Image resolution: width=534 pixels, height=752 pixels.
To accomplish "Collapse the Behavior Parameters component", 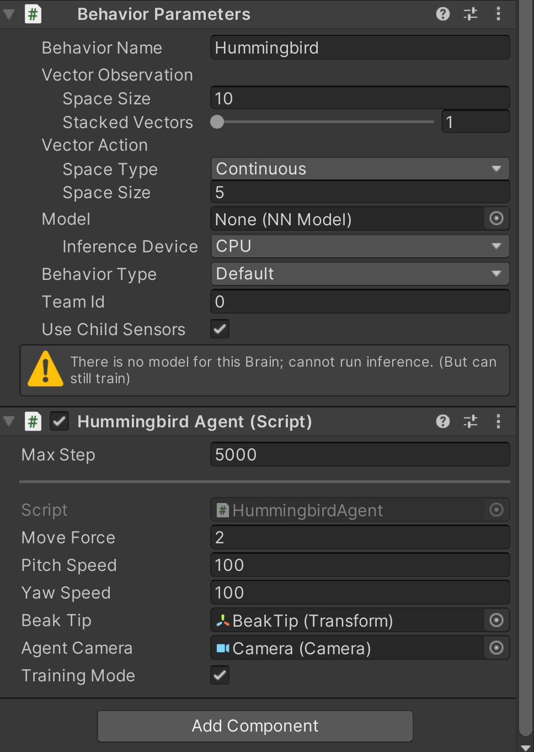I will pyautogui.click(x=8, y=14).
